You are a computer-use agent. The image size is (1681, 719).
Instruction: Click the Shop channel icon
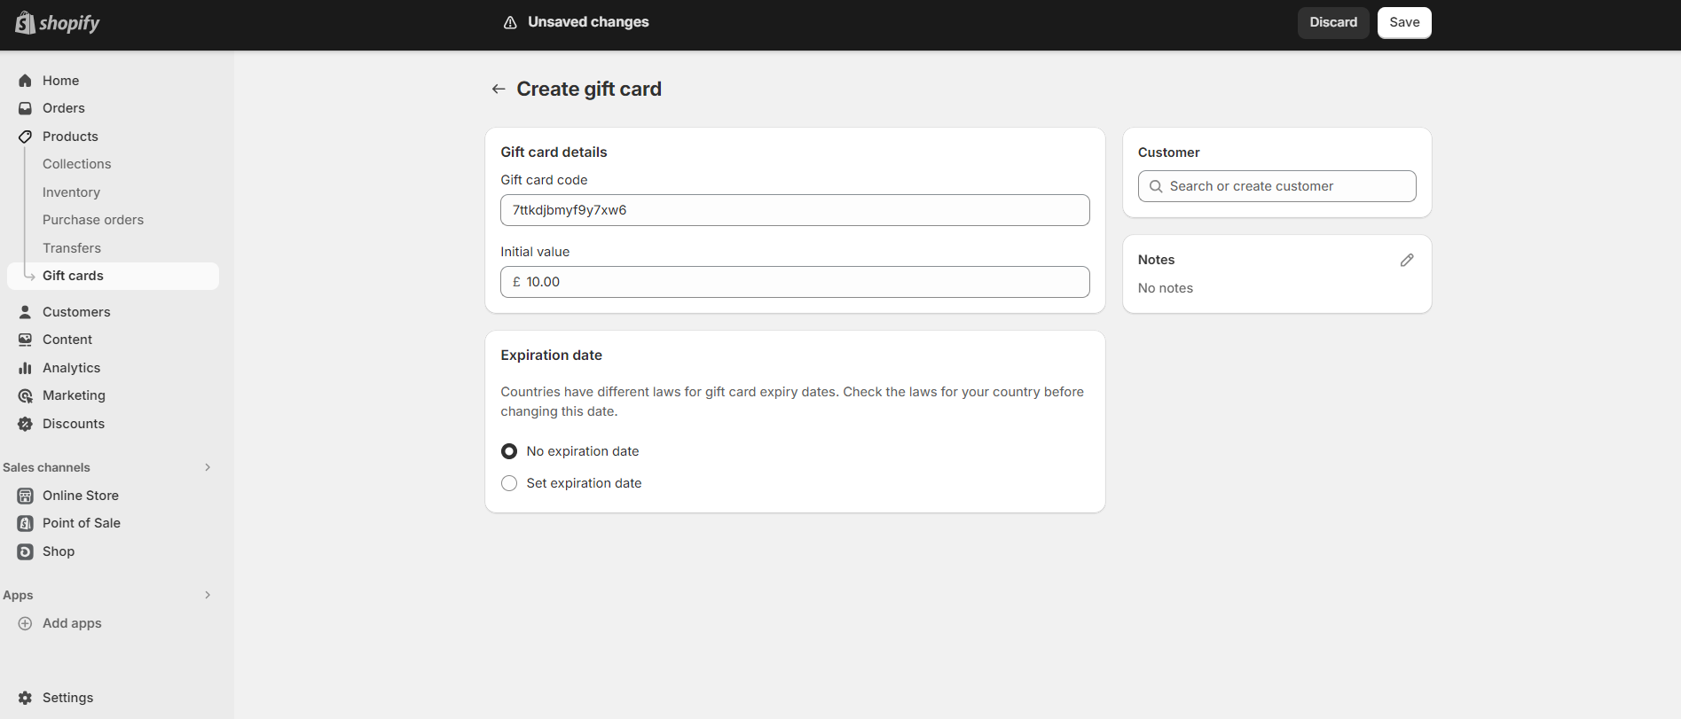(x=25, y=551)
